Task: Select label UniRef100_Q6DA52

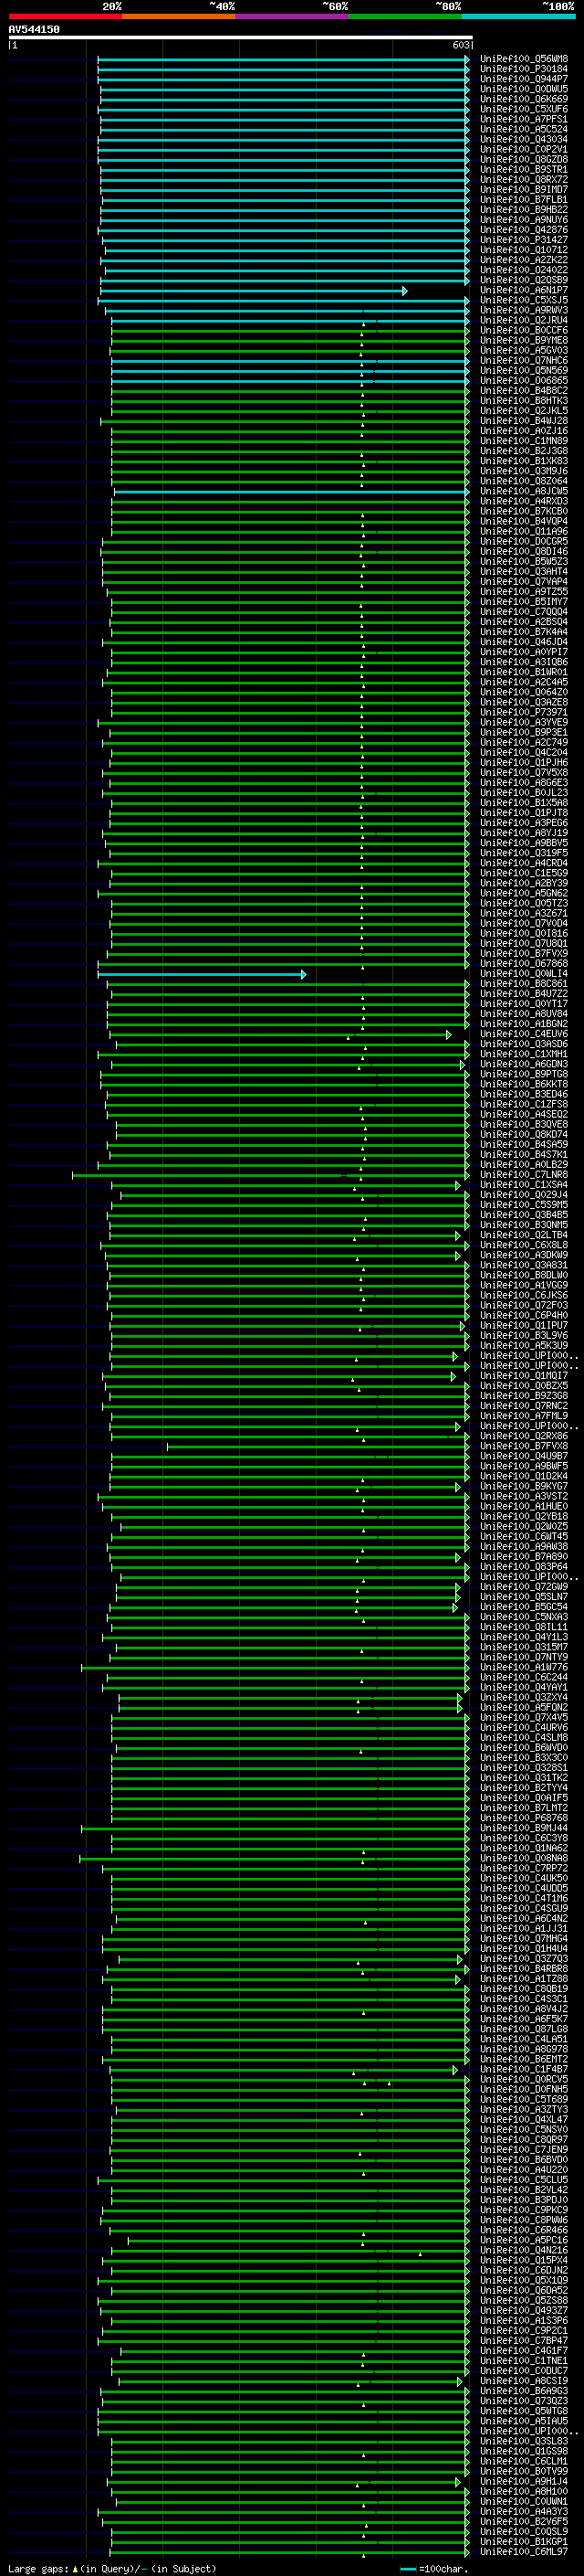Action: pos(524,2290)
